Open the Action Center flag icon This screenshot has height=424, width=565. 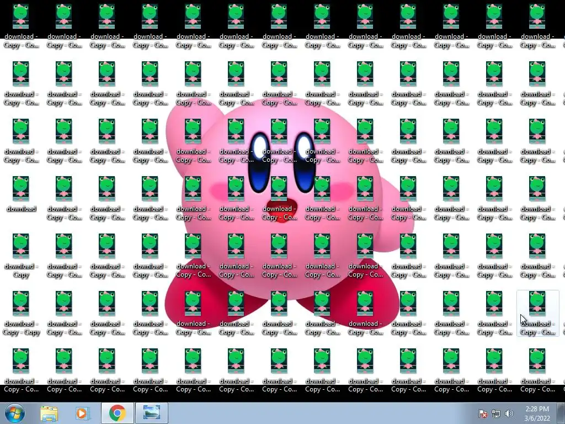click(482, 414)
